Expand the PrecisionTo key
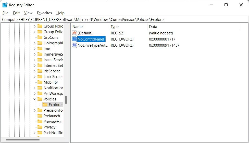Viewport: 249px width, 143px height. [x=35, y=110]
